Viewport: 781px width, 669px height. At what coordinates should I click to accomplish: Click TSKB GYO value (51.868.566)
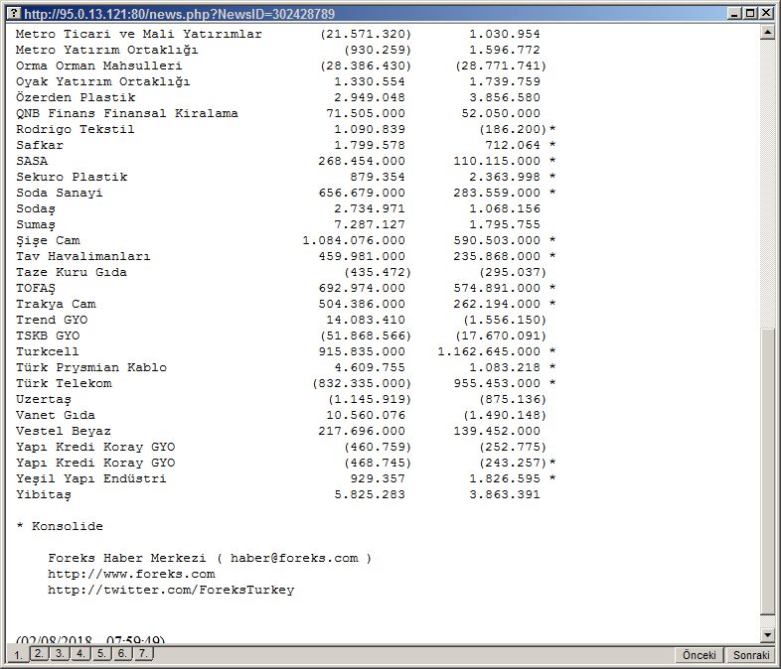(366, 335)
